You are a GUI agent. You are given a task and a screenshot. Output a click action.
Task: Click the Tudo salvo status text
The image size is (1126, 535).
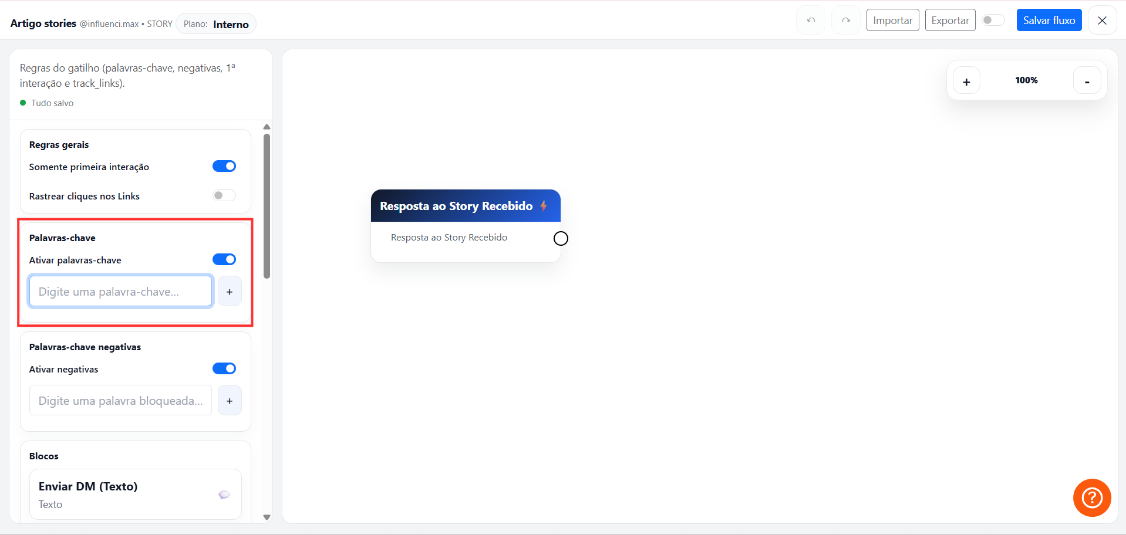coord(52,103)
